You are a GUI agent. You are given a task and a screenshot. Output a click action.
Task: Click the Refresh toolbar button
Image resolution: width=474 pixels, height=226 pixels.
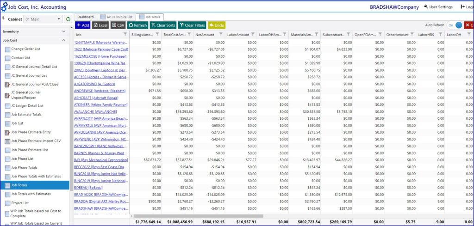[137, 25]
